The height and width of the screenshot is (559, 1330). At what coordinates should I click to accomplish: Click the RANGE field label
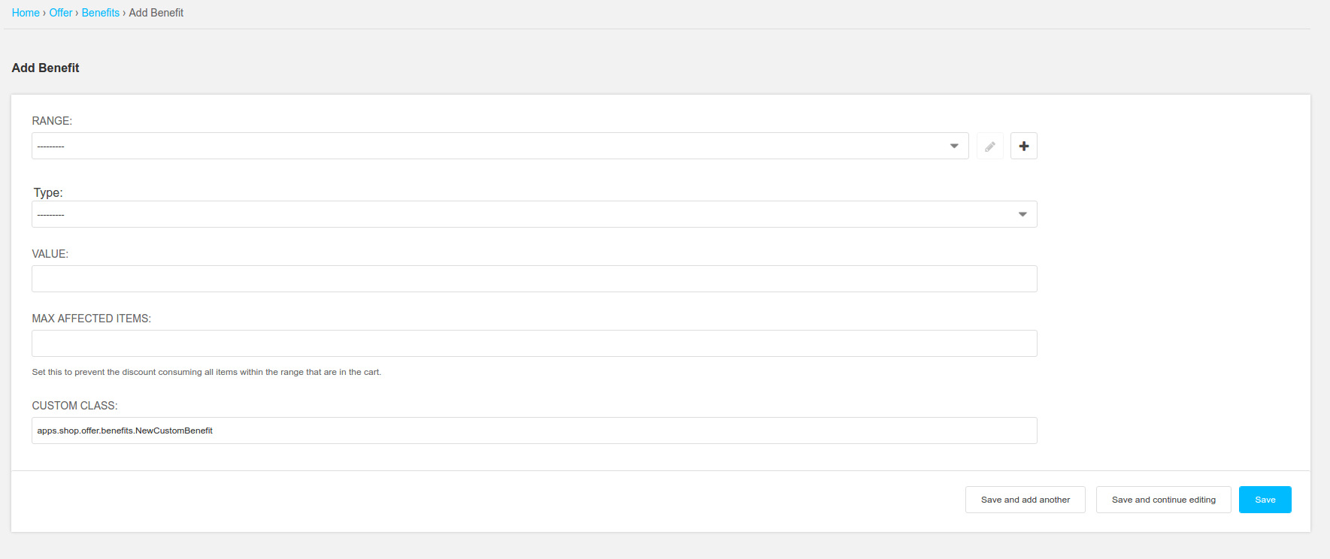point(52,121)
